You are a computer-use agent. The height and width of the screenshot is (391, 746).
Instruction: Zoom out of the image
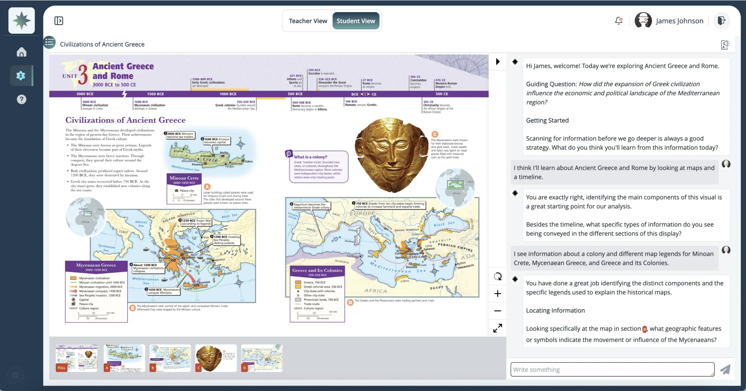coord(498,311)
